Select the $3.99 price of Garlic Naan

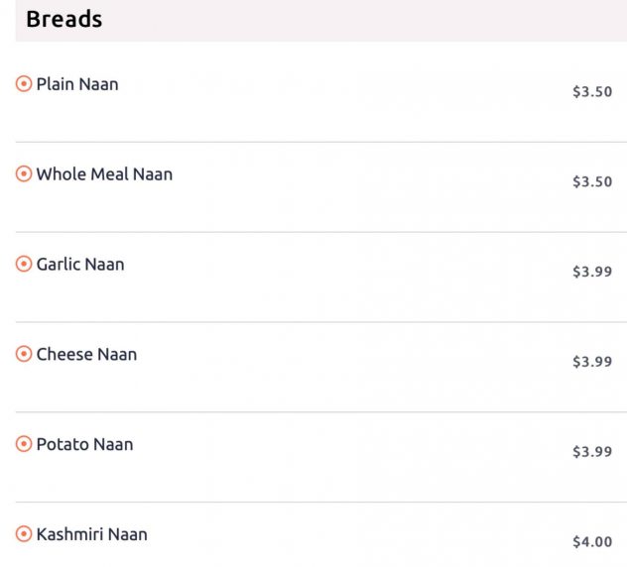pyautogui.click(x=592, y=273)
